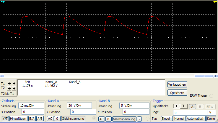The width and height of the screenshot is (218, 123).
Task: Click Kanal B indicator radio circle
Action: (147, 119)
